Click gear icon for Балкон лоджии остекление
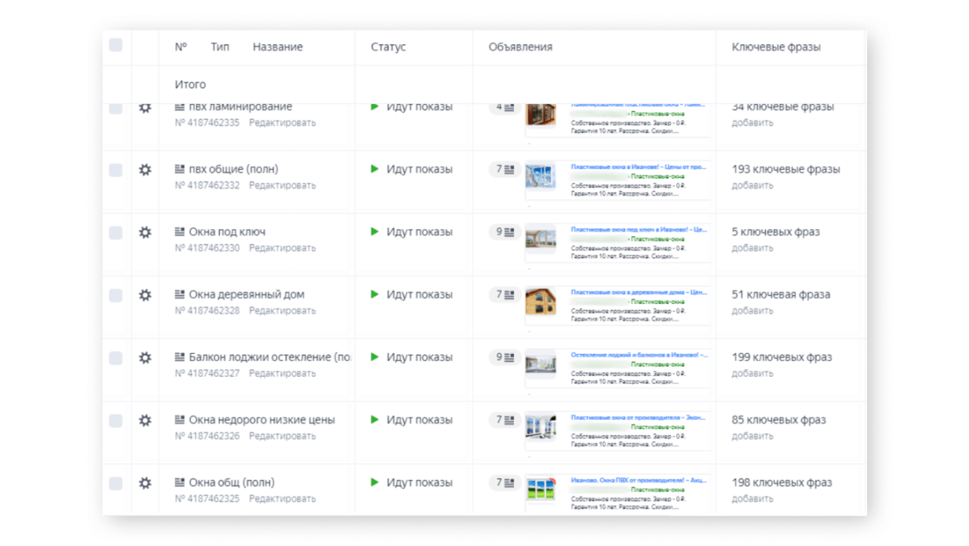This screenshot has width=969, height=546. point(145,357)
